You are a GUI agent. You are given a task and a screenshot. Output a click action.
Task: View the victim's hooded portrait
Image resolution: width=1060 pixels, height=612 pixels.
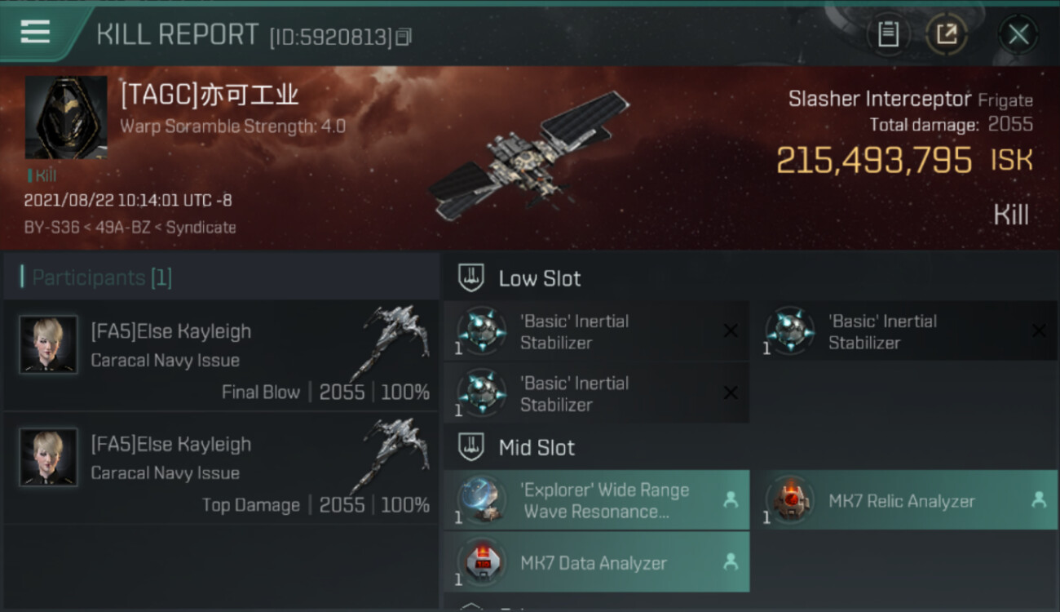[x=66, y=118]
